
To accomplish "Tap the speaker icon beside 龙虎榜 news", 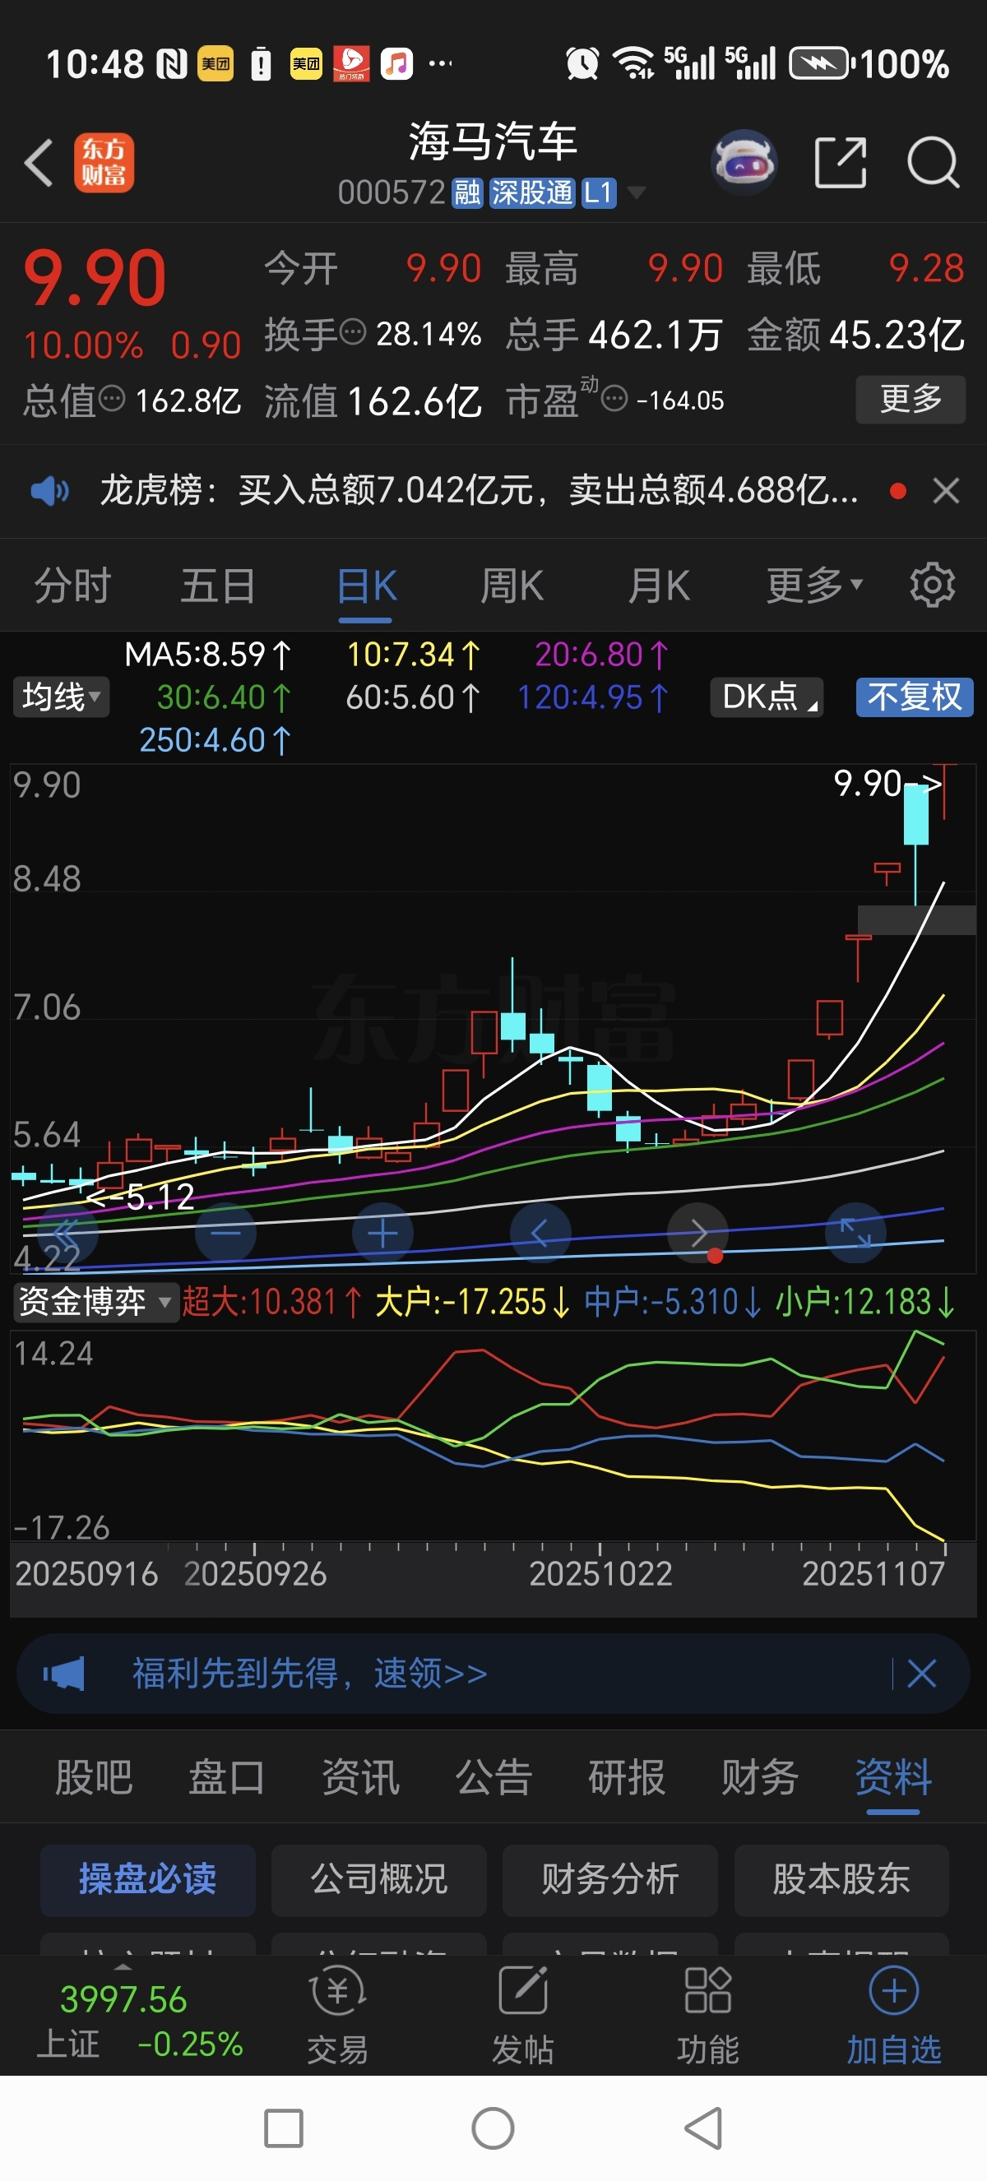I will 50,490.
